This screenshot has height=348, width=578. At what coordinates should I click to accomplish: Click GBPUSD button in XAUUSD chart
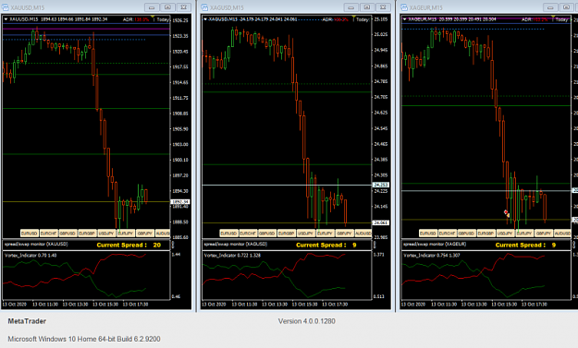click(x=68, y=234)
